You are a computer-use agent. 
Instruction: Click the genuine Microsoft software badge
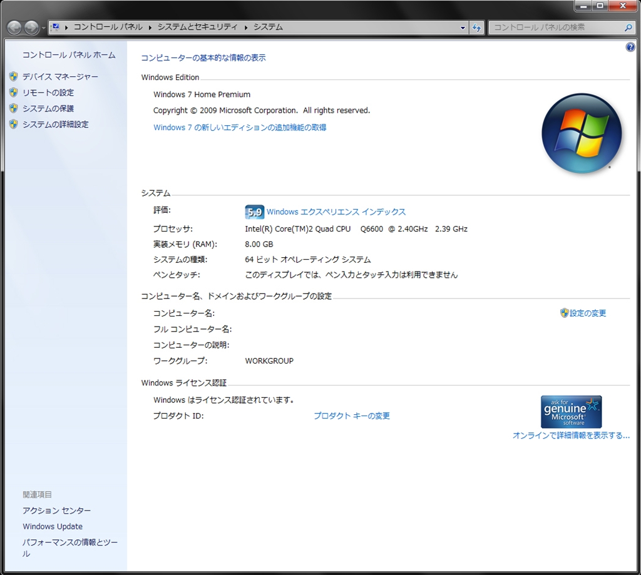tap(571, 412)
